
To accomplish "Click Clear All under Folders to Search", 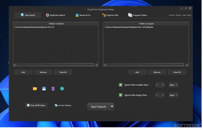I will 63,72.
